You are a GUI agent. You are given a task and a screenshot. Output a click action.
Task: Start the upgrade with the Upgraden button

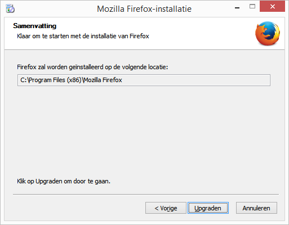[x=208, y=208]
